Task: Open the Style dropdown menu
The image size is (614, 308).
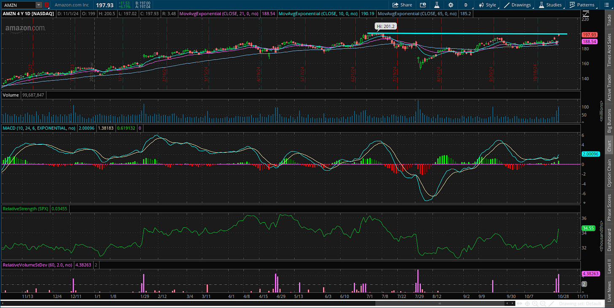Action: [487, 5]
